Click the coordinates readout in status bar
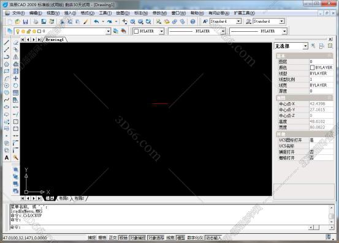The width and height of the screenshot is (339, 243). pyautogui.click(x=25, y=238)
